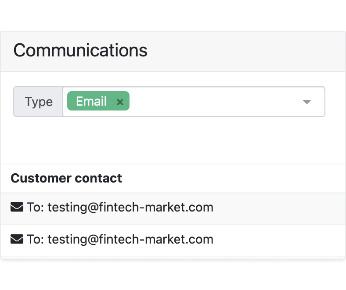Click the Customer contact header row background
Screen dimensions: 346x290
tap(232, 178)
